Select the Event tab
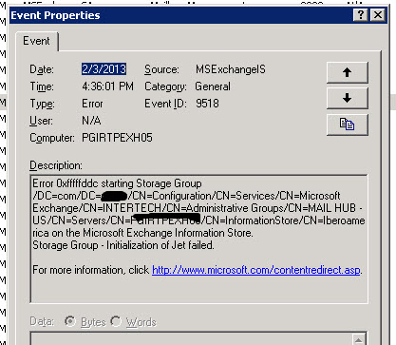Viewport: 396px width, 345px height. [x=36, y=41]
